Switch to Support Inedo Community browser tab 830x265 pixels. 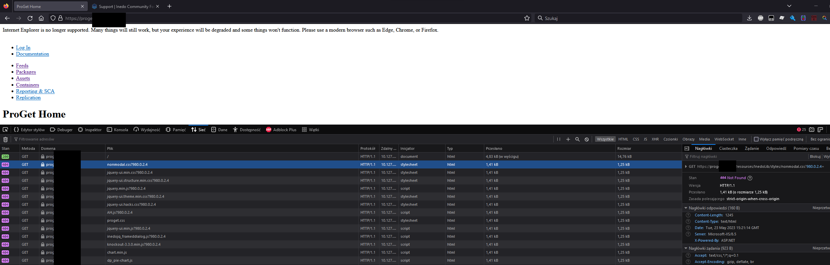pyautogui.click(x=125, y=6)
